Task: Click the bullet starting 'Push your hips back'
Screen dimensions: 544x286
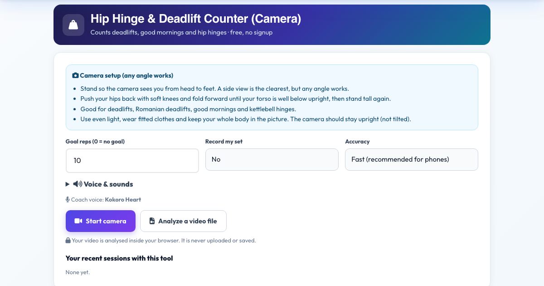Action: tap(235, 99)
